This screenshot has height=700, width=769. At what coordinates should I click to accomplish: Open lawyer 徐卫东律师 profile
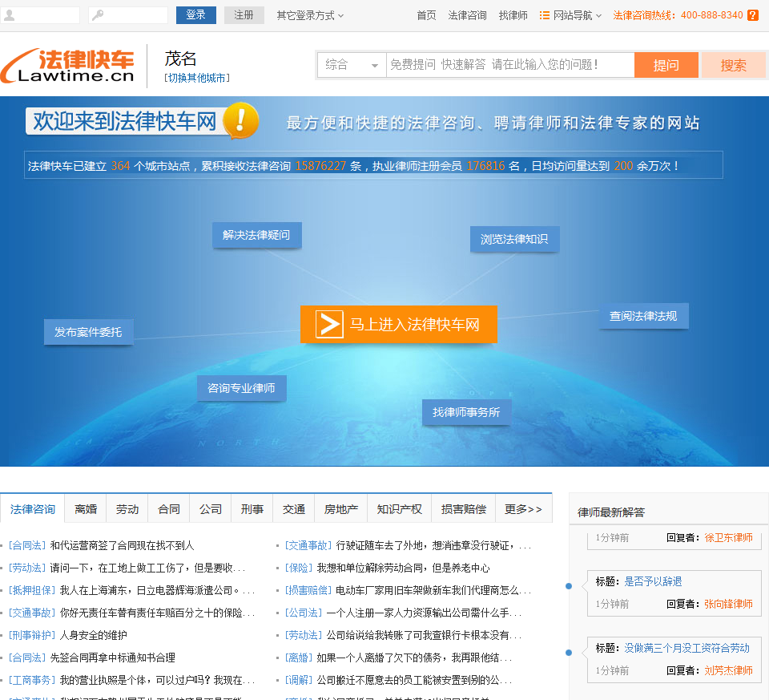(x=728, y=537)
